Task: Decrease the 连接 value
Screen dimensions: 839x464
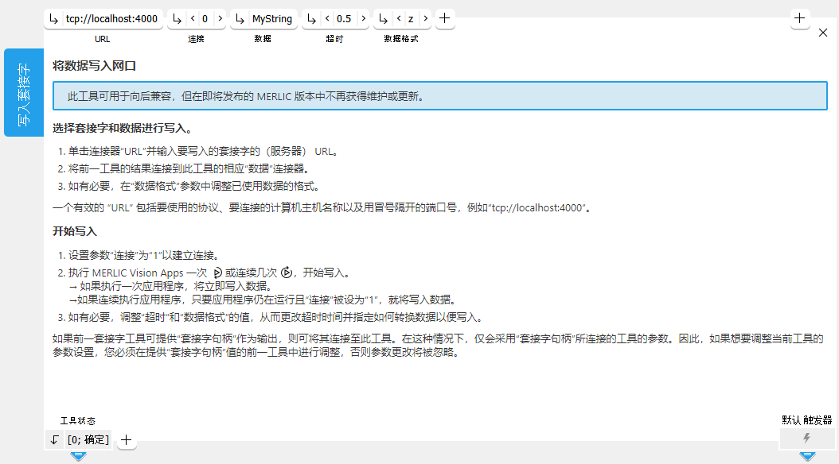Action: 192,19
